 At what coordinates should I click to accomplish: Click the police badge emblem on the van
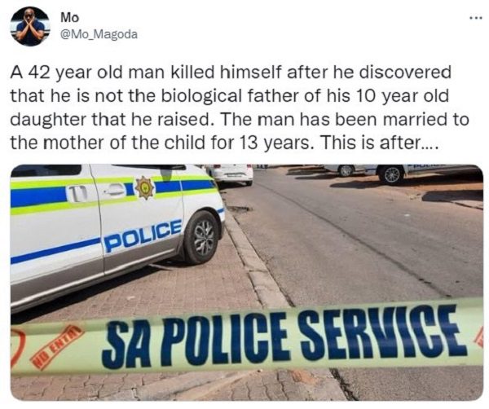click(145, 187)
